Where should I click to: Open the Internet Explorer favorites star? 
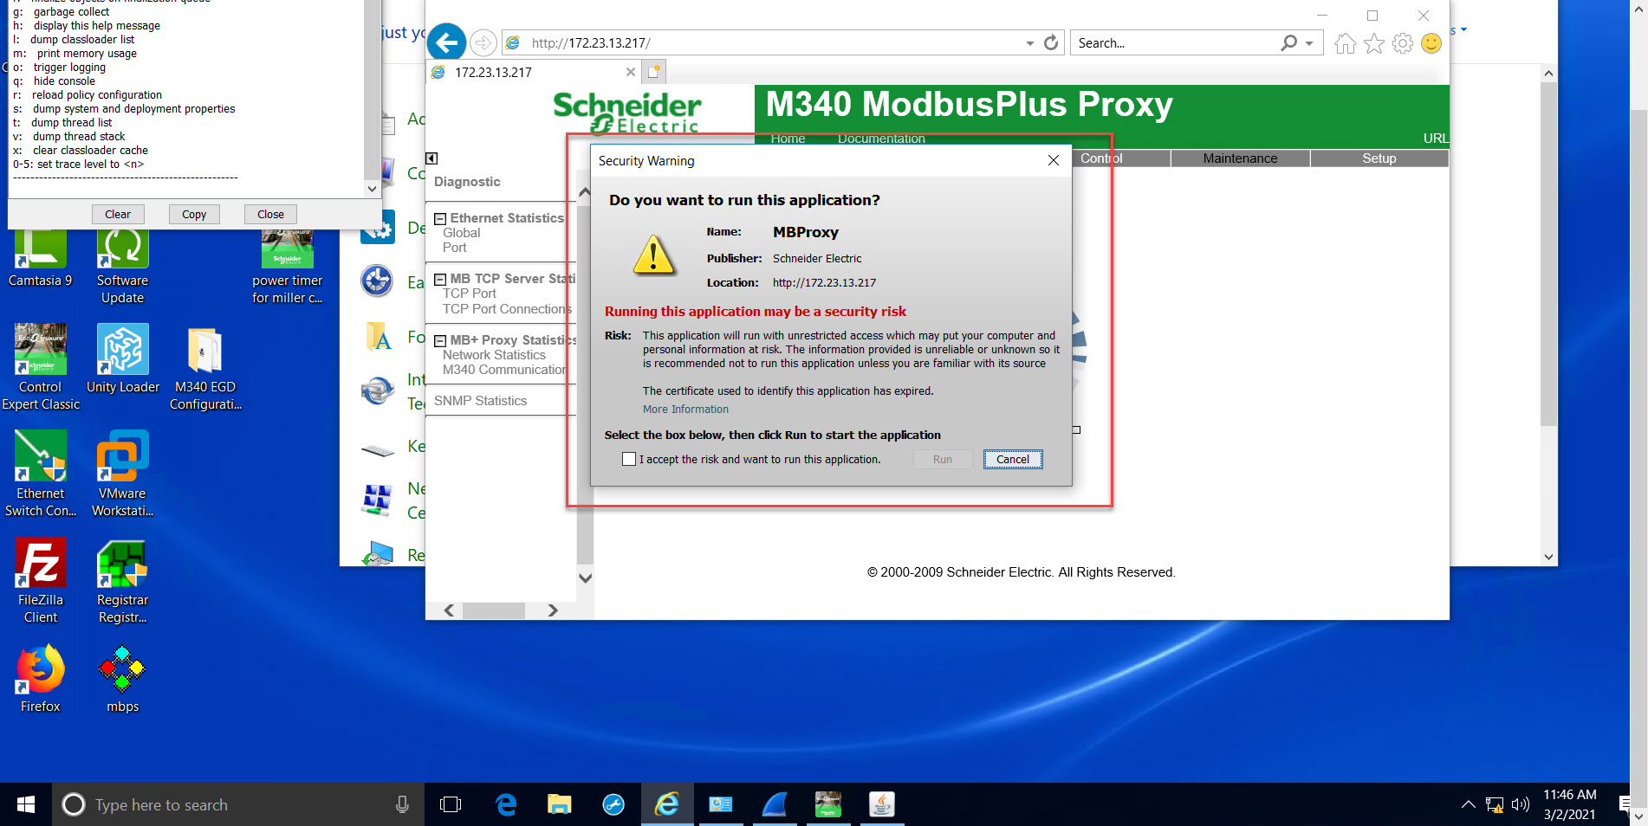[x=1373, y=43]
